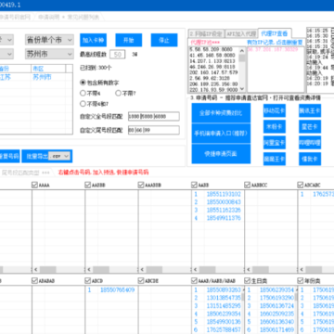Image resolution: width=334 pixels, height=334 pixels.
Task: Click the 移动花卡 card button
Action: point(275,110)
